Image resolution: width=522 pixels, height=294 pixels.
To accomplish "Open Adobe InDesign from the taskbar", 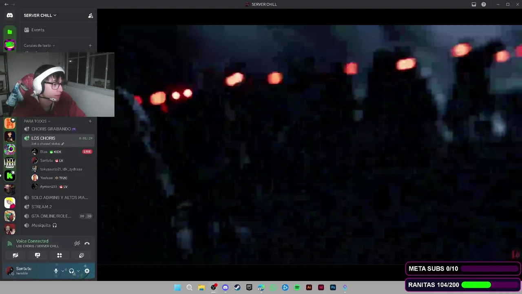I will (321, 287).
